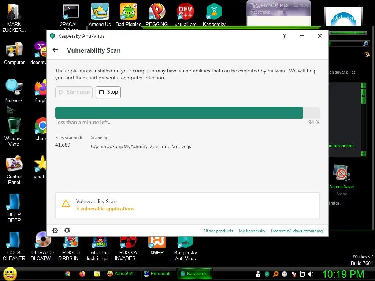Click the Personalization window vertical scrollbar

tap(363, 120)
